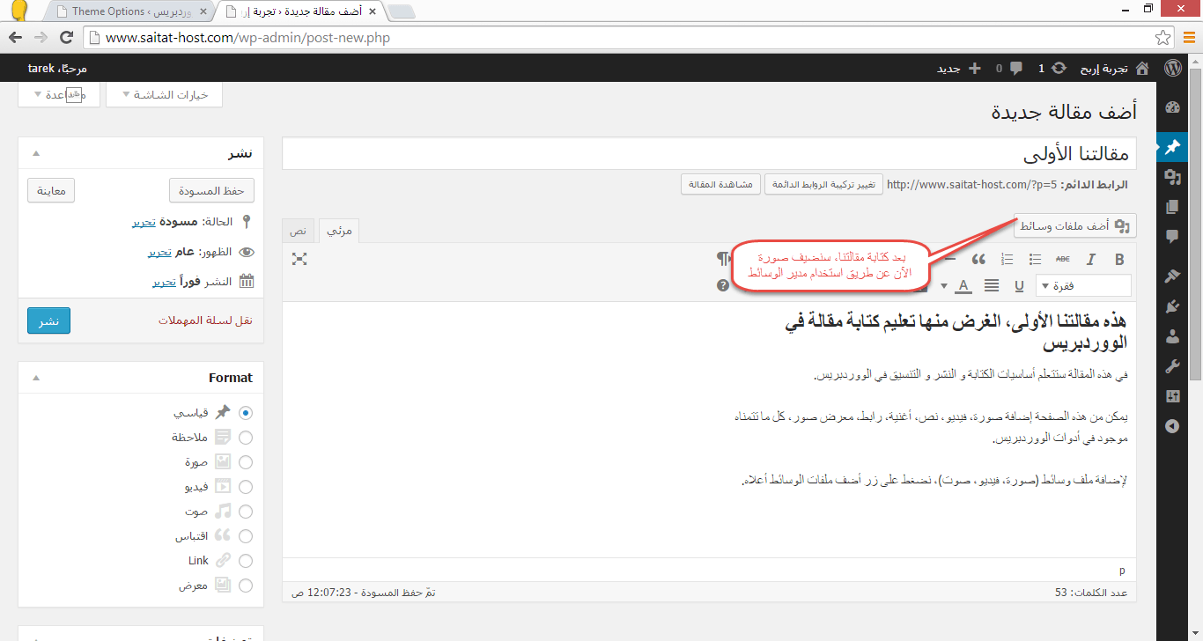Viewport: 1203px width, 641px height.
Task: Edit the الحالة status via تحرير link
Action: (144, 223)
